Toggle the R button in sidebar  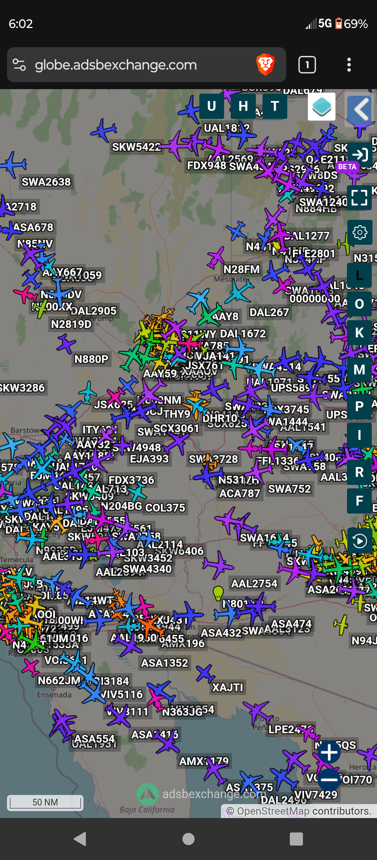pos(360,472)
